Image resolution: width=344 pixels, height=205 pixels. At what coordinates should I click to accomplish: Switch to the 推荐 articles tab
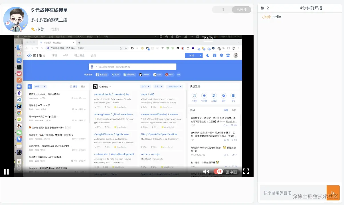[x=74, y=86]
